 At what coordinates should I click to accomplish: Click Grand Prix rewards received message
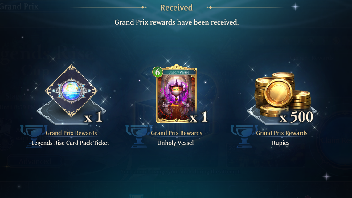point(176,22)
